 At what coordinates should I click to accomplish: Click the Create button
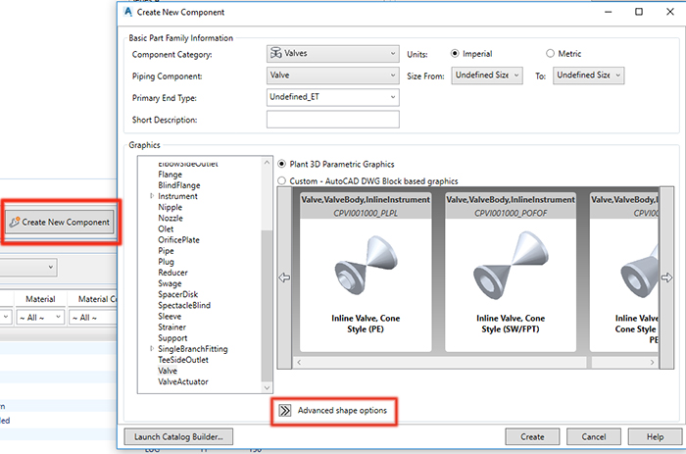pyautogui.click(x=532, y=437)
